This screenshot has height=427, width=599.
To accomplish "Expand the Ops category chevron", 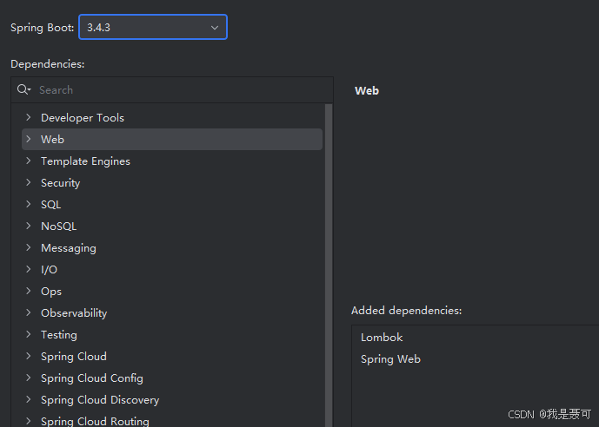I will tap(29, 292).
